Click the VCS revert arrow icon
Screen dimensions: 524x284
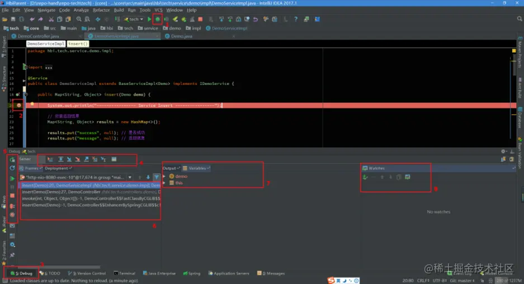(x=256, y=20)
